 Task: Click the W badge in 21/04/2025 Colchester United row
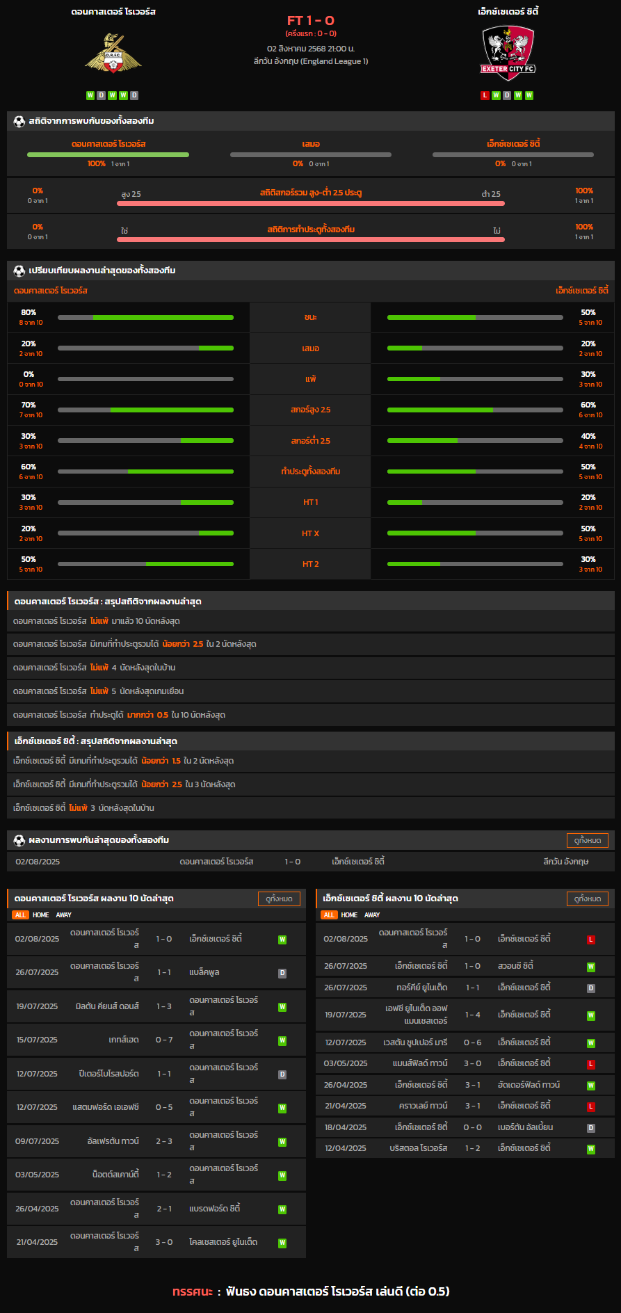pyautogui.click(x=282, y=1243)
